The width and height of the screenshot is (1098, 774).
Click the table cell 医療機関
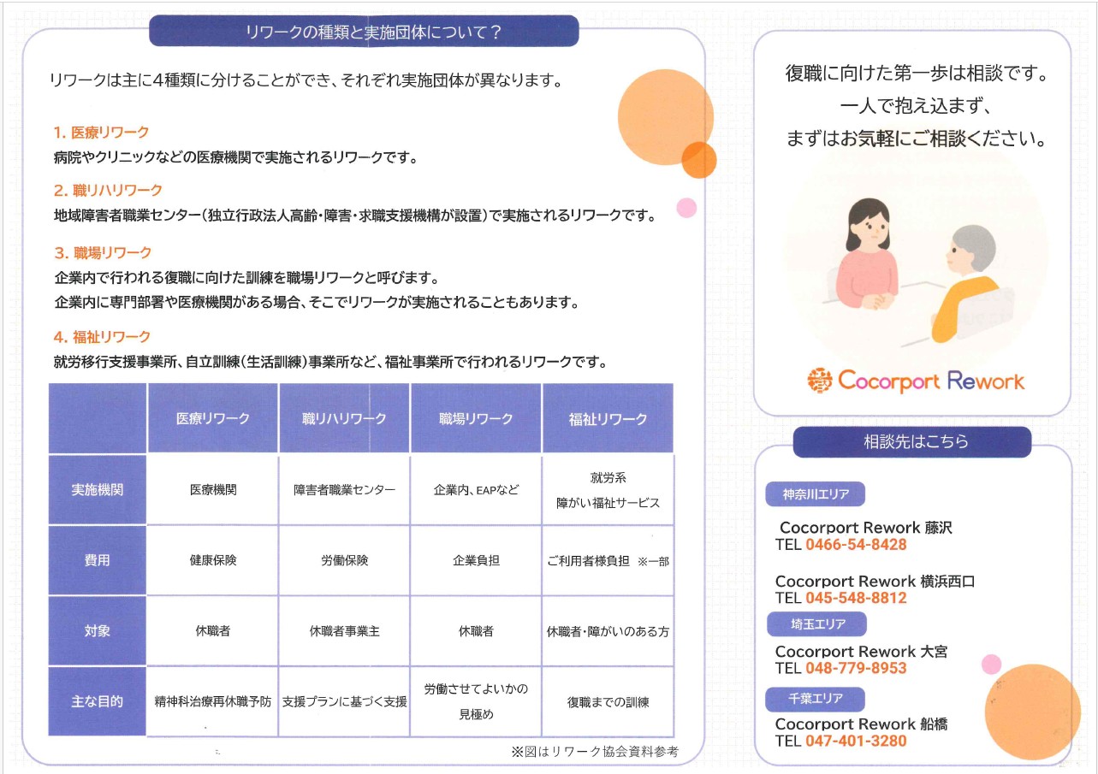pyautogui.click(x=213, y=490)
